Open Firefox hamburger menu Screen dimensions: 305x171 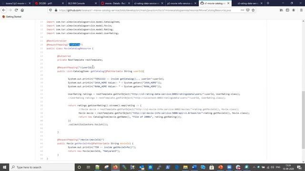(x=301, y=10)
